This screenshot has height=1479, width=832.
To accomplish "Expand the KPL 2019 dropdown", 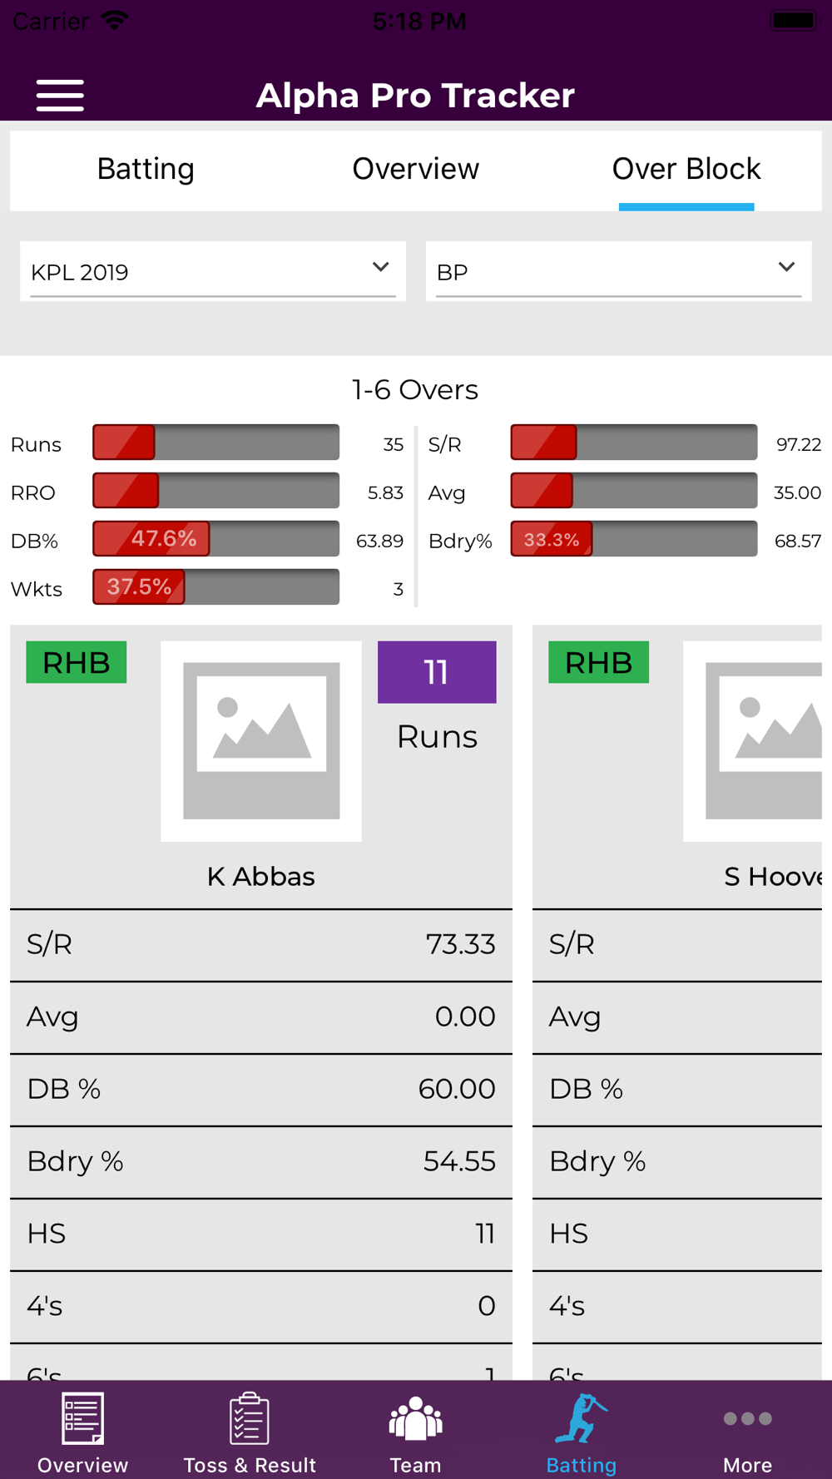I will (213, 271).
